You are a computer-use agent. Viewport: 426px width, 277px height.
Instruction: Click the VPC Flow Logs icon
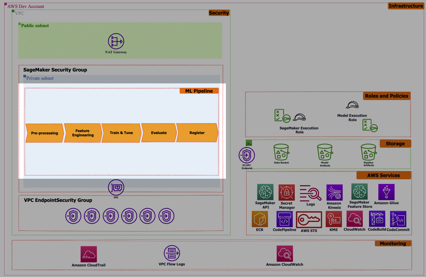pyautogui.click(x=172, y=253)
